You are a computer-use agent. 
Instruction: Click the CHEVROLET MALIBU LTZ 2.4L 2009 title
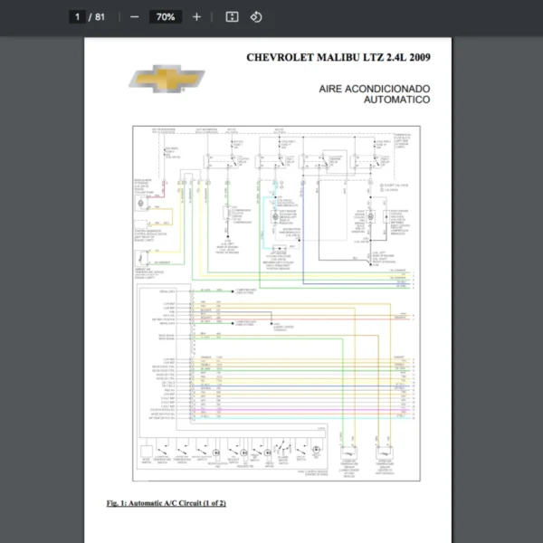338,57
